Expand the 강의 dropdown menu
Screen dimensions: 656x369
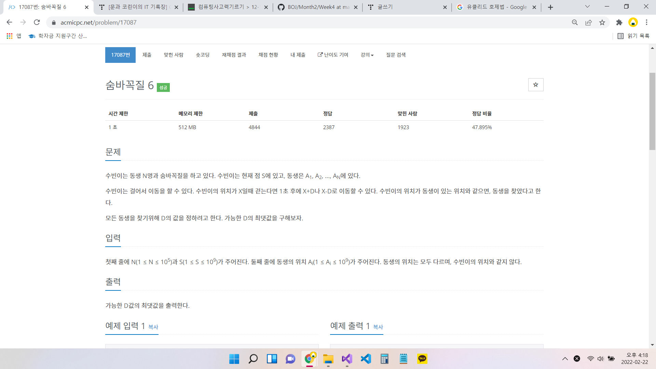[x=367, y=55]
